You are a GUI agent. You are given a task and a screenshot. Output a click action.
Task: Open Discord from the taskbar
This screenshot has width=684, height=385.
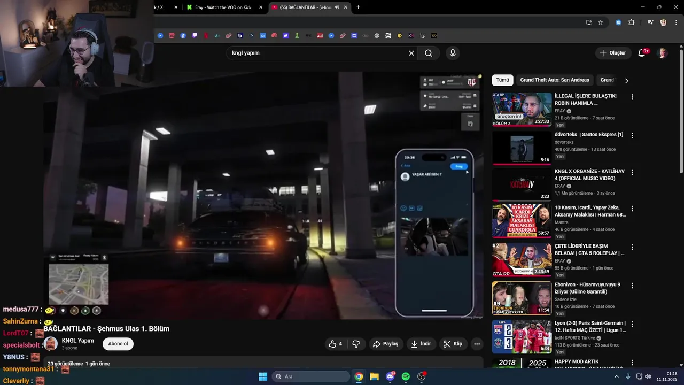[390, 376]
